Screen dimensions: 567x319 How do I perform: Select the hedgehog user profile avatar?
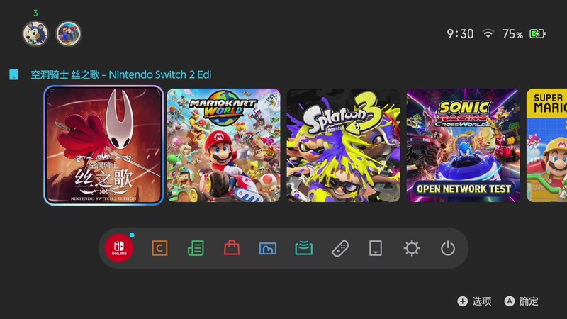[x=35, y=33]
